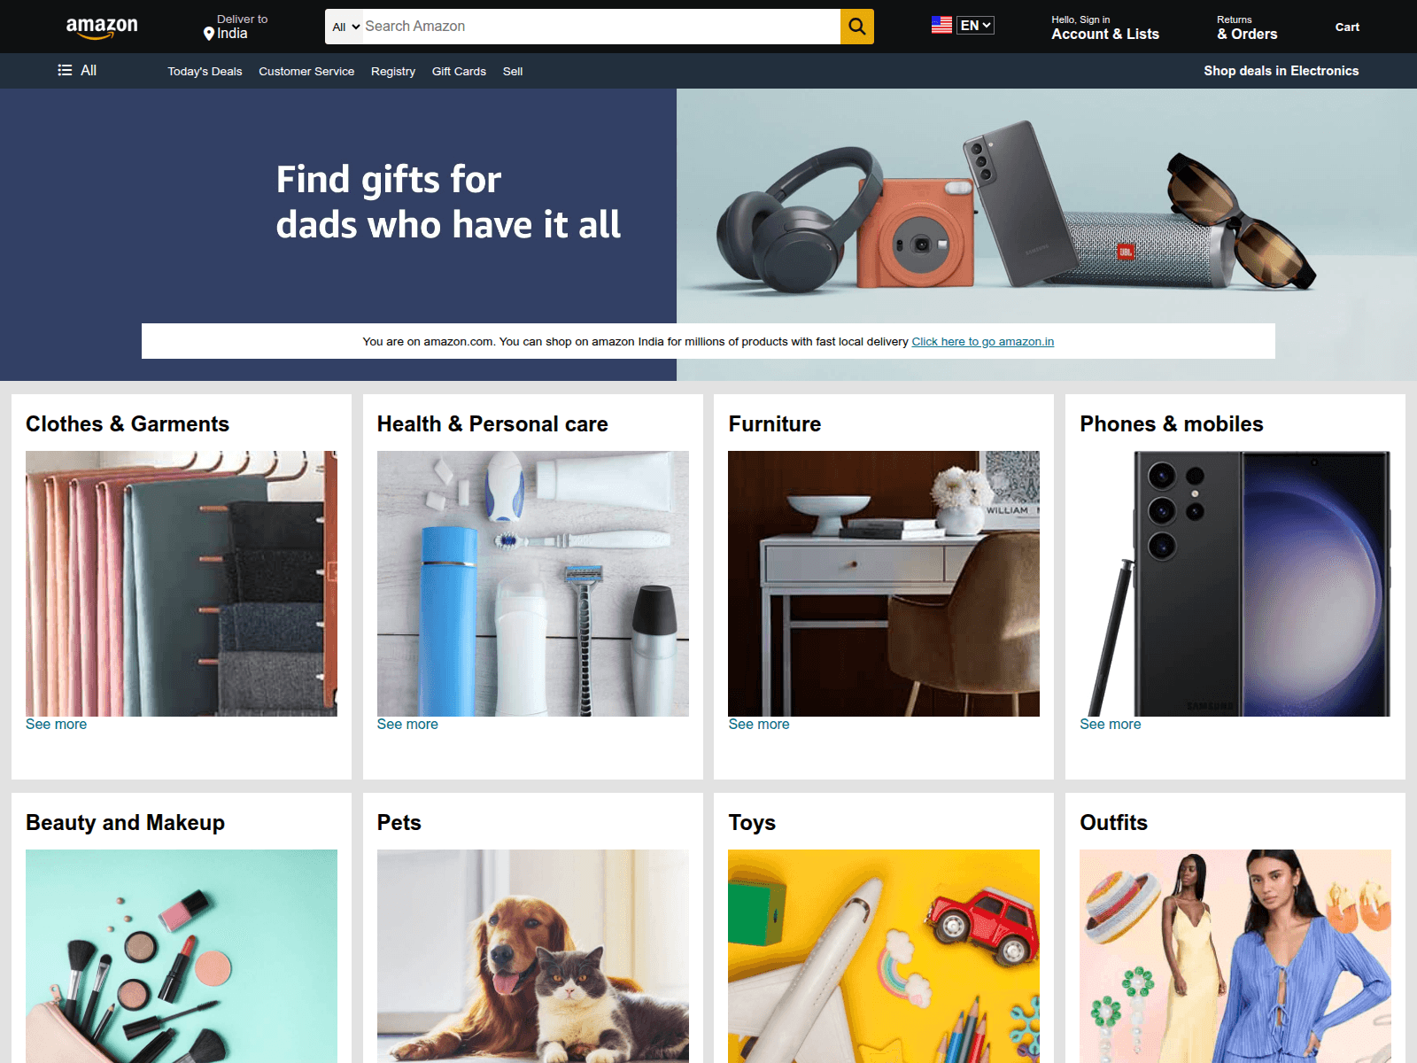Open Account & Lists menu
Viewport: 1417px width, 1063px height.
pos(1105,27)
